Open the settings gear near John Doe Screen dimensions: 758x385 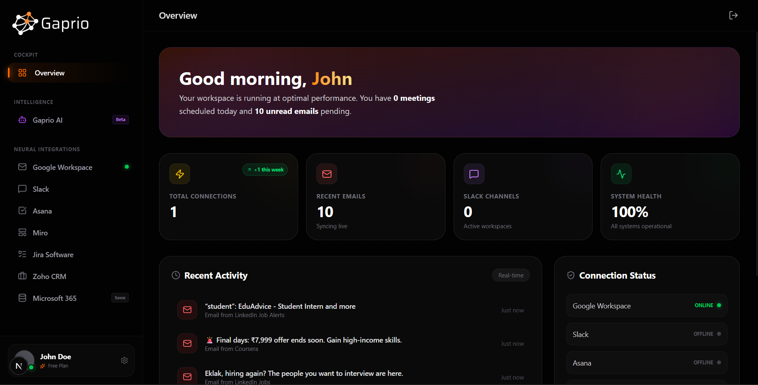pyautogui.click(x=124, y=360)
